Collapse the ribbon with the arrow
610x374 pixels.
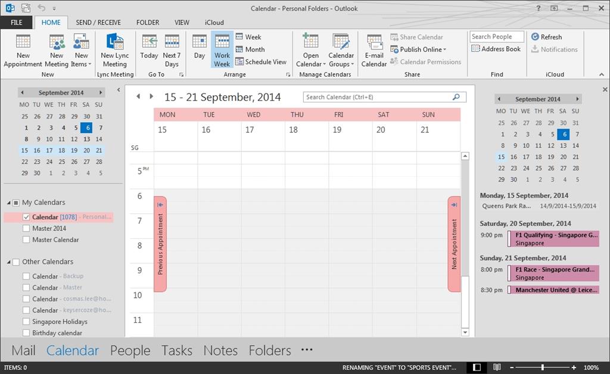point(602,74)
